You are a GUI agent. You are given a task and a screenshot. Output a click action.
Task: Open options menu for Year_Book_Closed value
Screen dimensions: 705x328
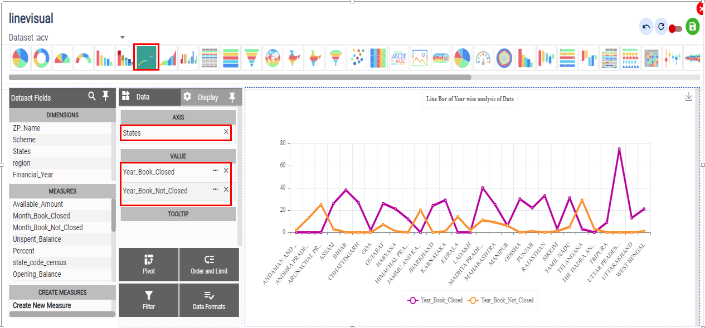click(x=215, y=171)
